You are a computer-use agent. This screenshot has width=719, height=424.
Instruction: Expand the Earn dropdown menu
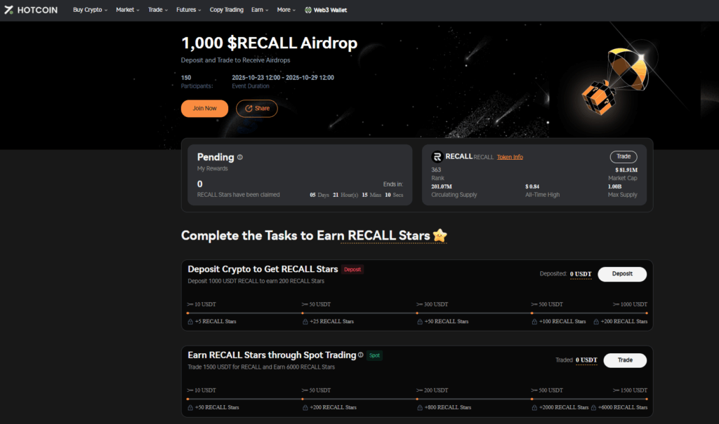click(x=260, y=10)
